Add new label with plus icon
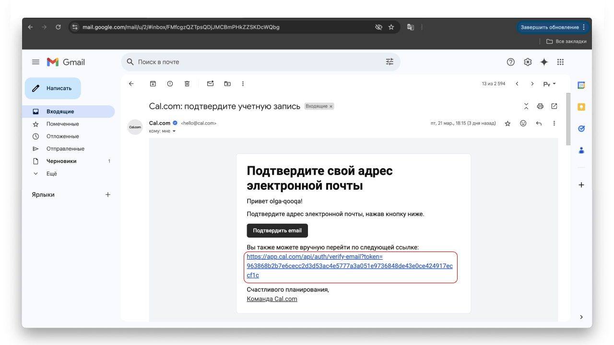Image resolution: width=614 pixels, height=345 pixels. pyautogui.click(x=108, y=195)
